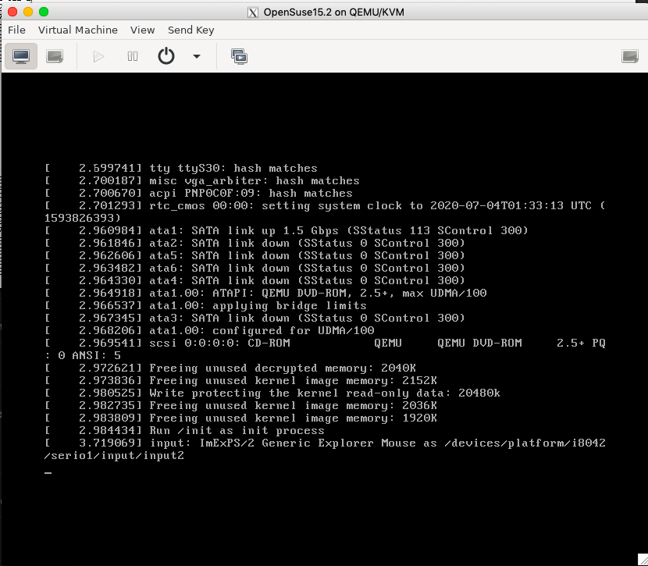Click 'ata1.00: ATAPI: QEMU DVD-ROM' line
This screenshot has height=566, width=648.
265,293
